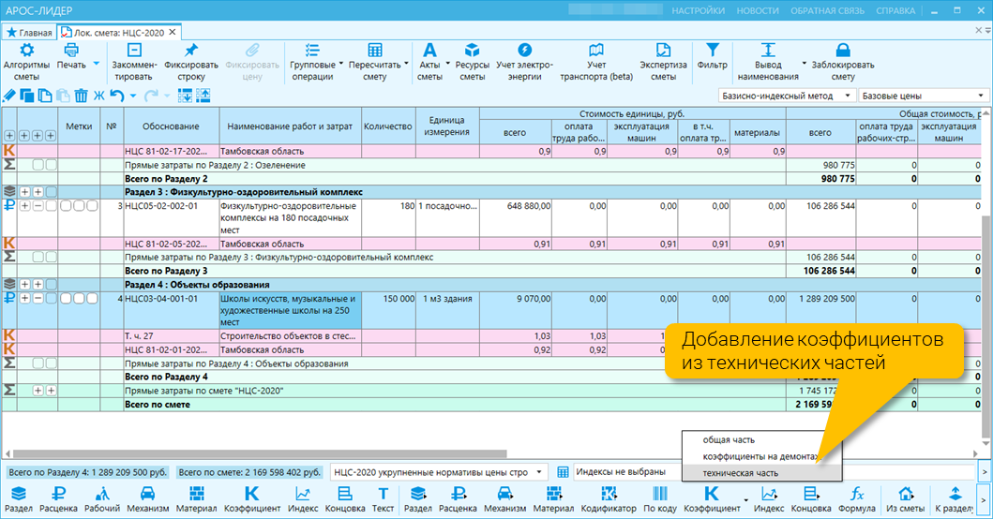Open Базовые цены dropdown
993x519 pixels.
point(924,96)
